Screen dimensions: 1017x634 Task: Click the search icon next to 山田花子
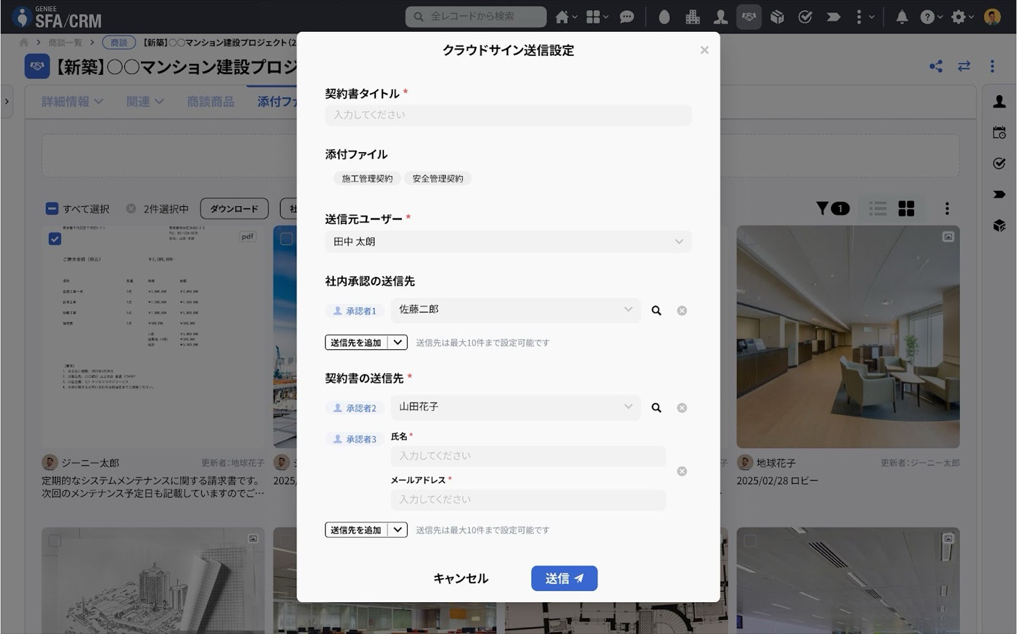point(656,407)
